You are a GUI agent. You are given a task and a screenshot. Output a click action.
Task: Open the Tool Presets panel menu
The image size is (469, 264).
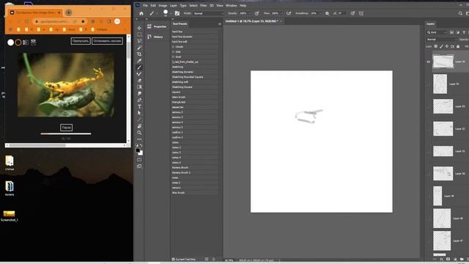(x=220, y=24)
